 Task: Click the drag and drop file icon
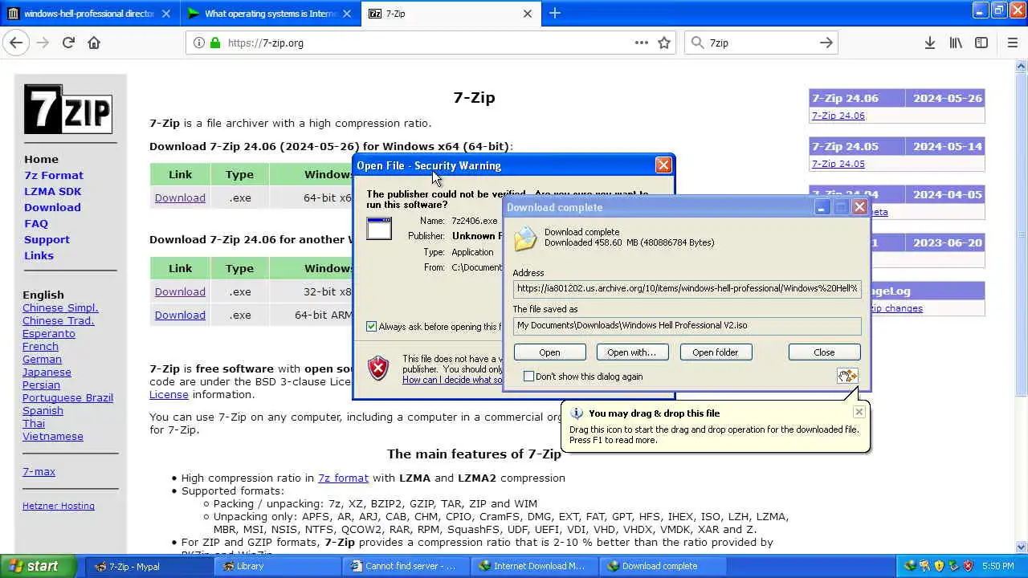[848, 376]
